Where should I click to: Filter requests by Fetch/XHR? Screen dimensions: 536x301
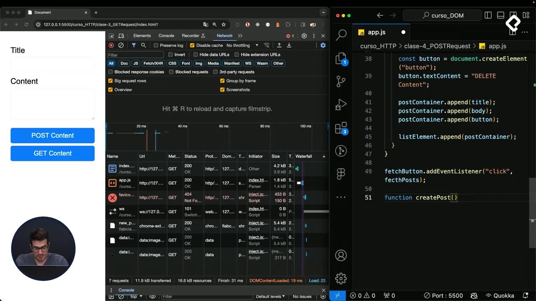pos(153,64)
